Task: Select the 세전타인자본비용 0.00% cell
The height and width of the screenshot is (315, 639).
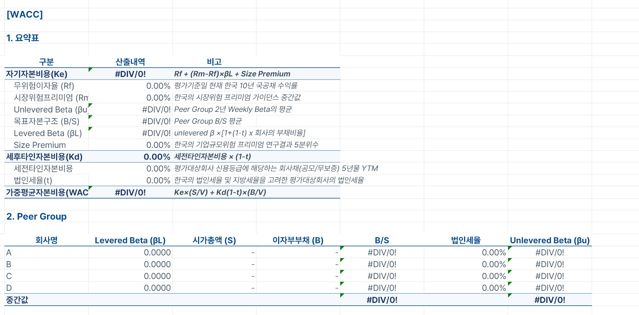Action: 158,168
